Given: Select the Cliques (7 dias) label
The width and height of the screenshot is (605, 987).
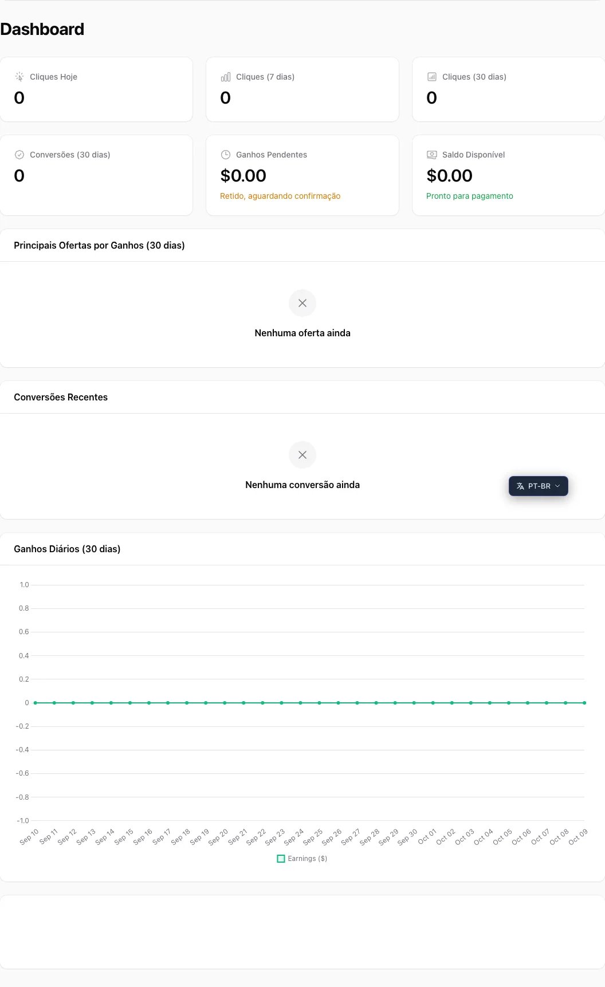Looking at the screenshot, I should tap(265, 77).
